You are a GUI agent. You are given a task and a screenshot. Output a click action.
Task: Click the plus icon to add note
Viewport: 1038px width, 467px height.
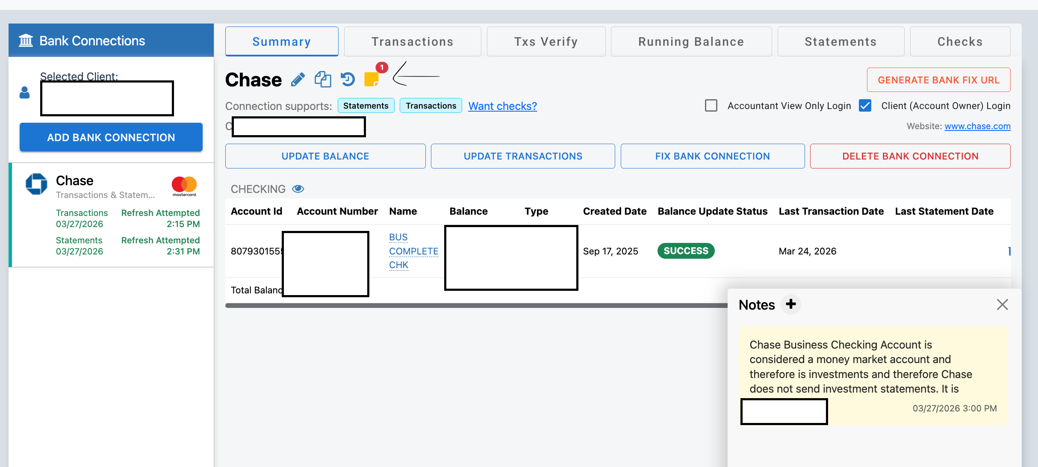click(x=791, y=304)
